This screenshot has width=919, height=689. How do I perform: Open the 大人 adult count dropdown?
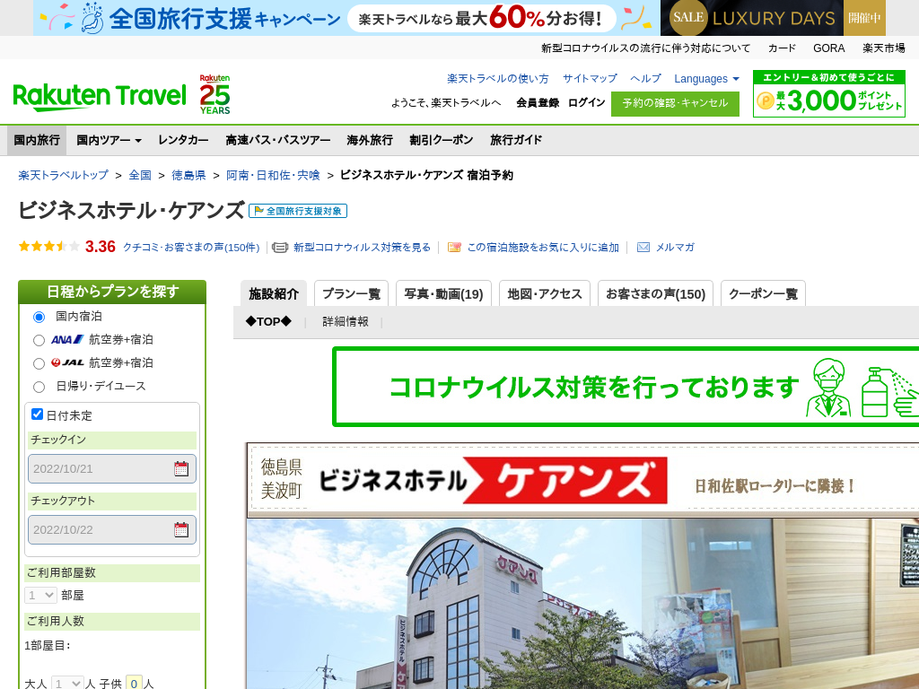tap(67, 683)
